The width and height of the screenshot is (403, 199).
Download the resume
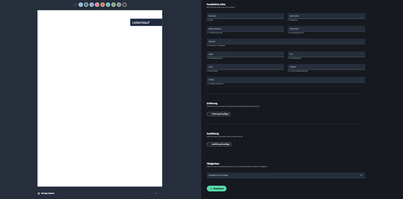[216, 189]
